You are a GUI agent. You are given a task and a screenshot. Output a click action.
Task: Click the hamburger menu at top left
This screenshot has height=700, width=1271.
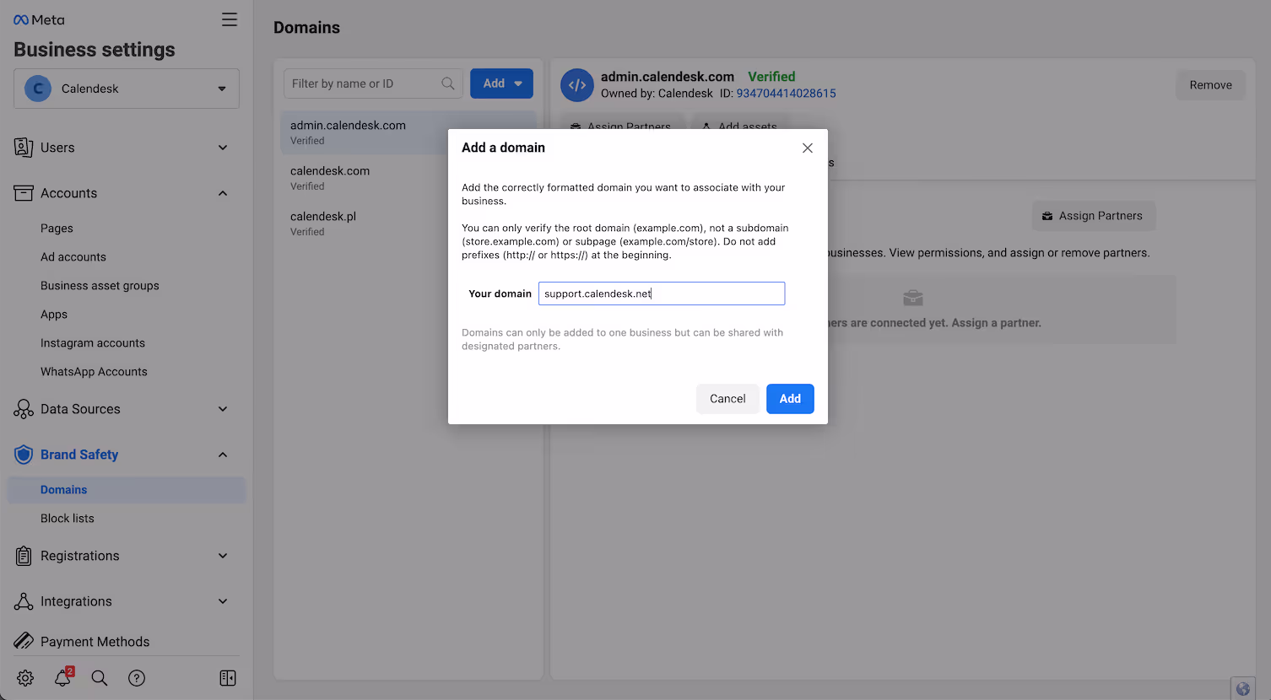pyautogui.click(x=229, y=19)
